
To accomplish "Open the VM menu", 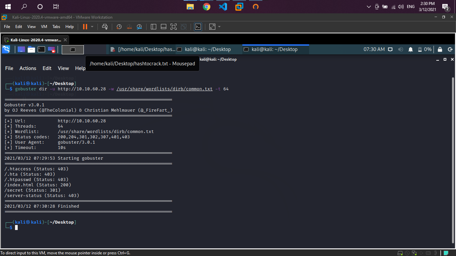I will click(x=44, y=27).
